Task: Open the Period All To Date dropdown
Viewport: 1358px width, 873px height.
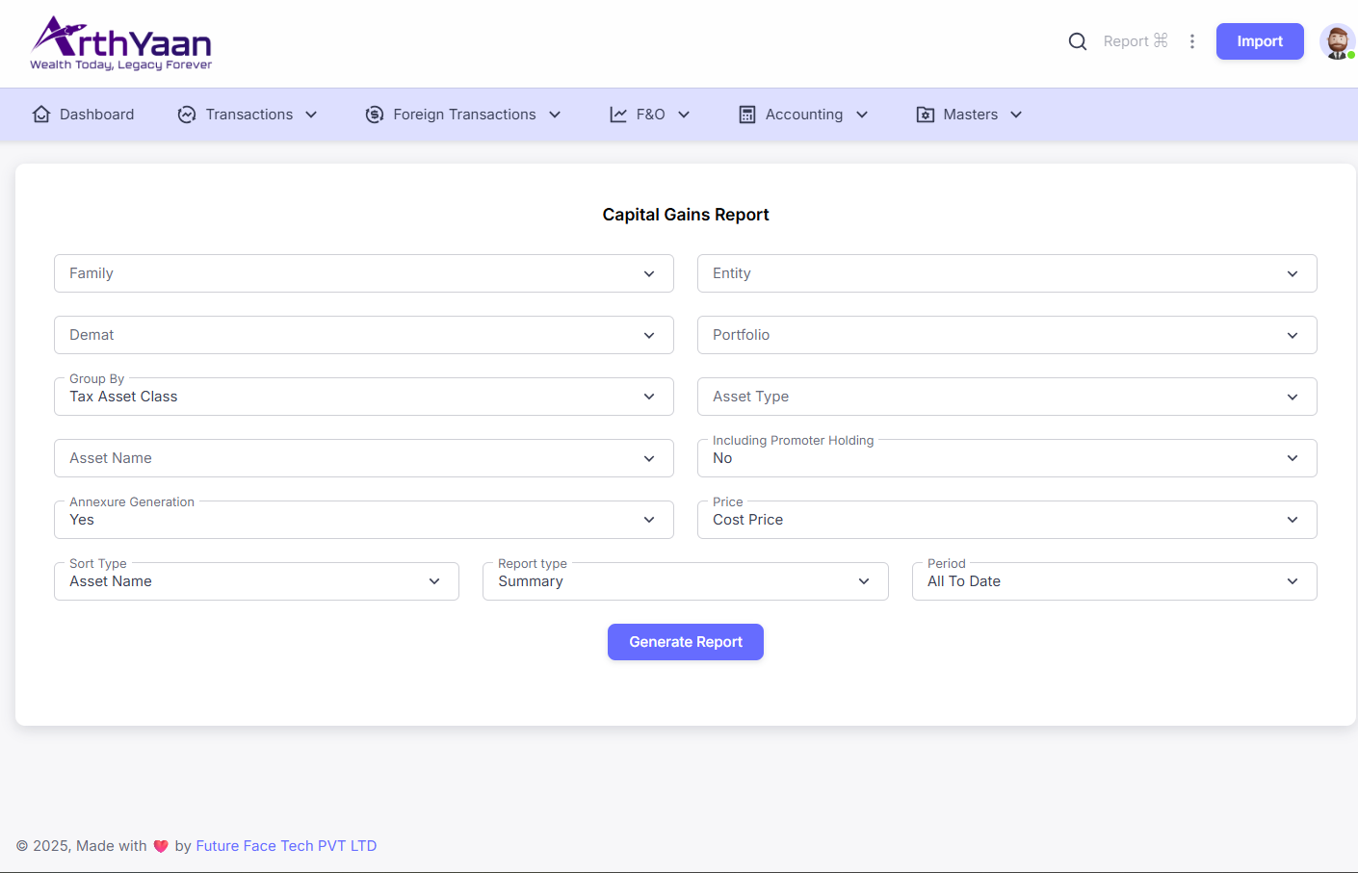Action: tap(1113, 581)
